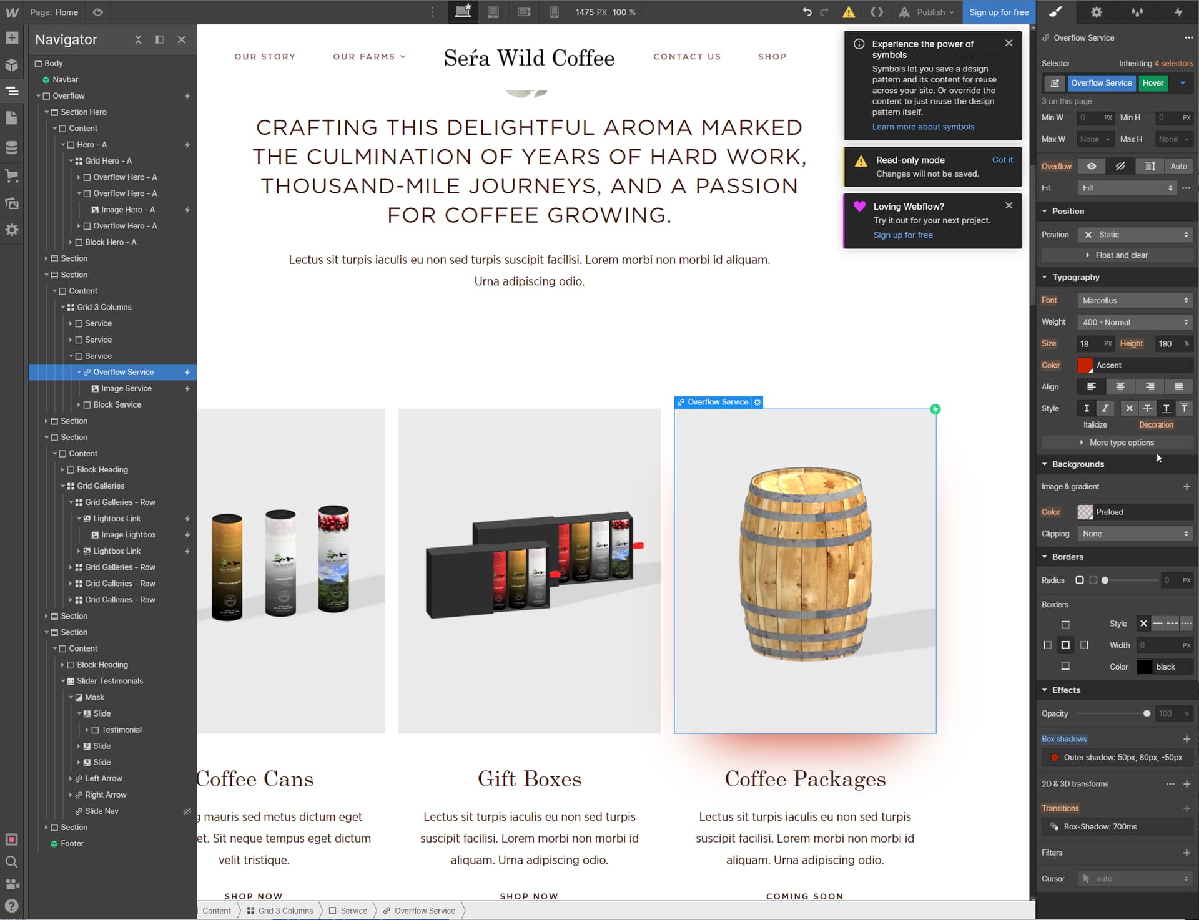Screen dimensions: 1199x920
Task: Open the Element Settings gear tab
Action: 1096,12
